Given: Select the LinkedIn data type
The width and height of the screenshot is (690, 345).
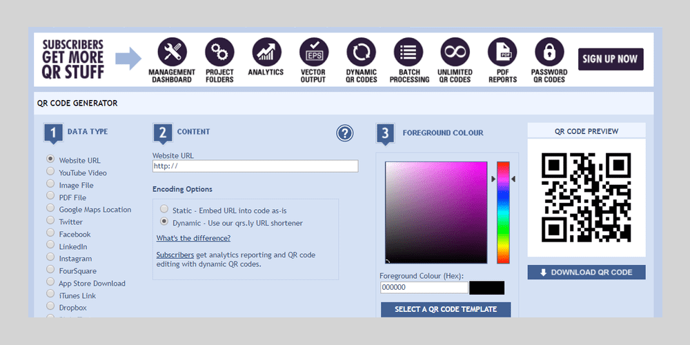Looking at the screenshot, I should [x=50, y=245].
